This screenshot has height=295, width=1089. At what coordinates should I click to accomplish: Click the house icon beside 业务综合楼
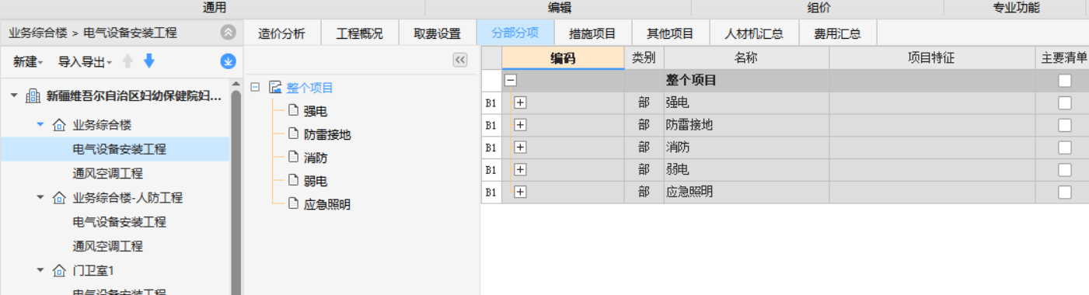pos(59,125)
